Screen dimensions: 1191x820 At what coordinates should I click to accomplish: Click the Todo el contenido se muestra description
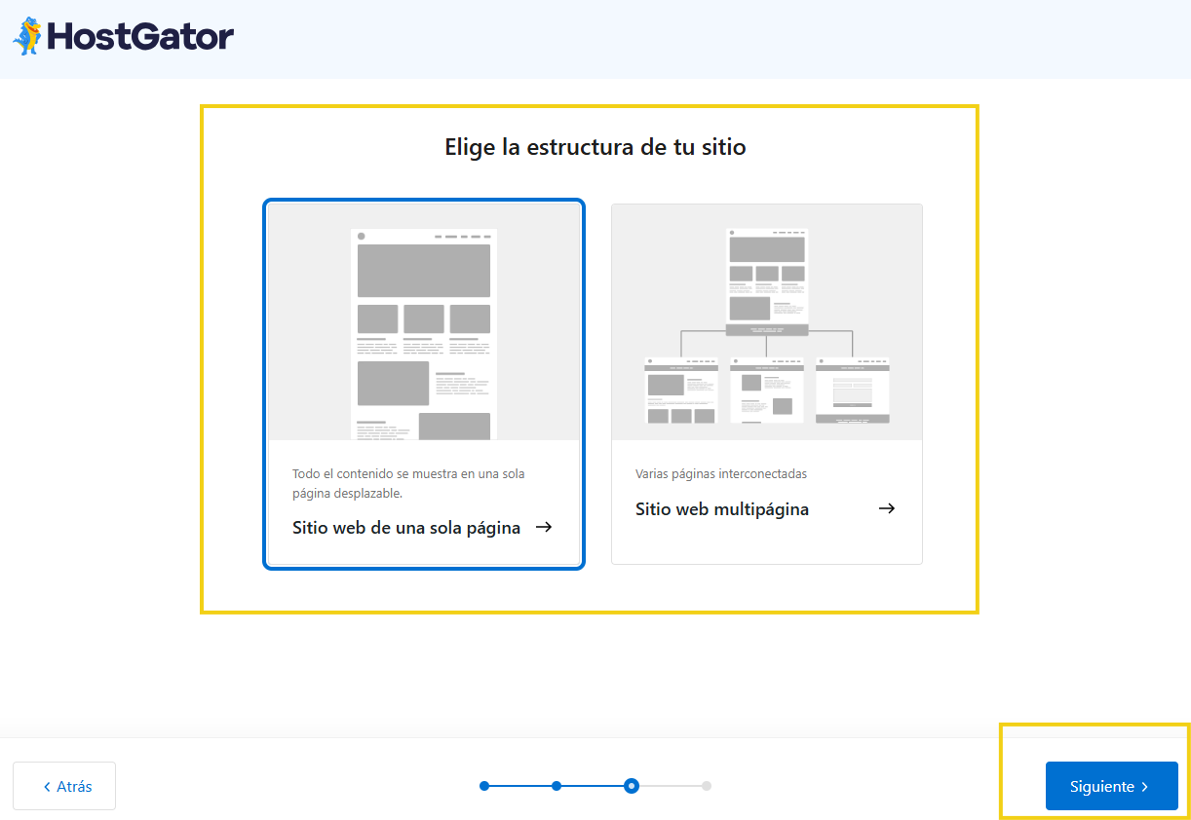click(x=408, y=483)
